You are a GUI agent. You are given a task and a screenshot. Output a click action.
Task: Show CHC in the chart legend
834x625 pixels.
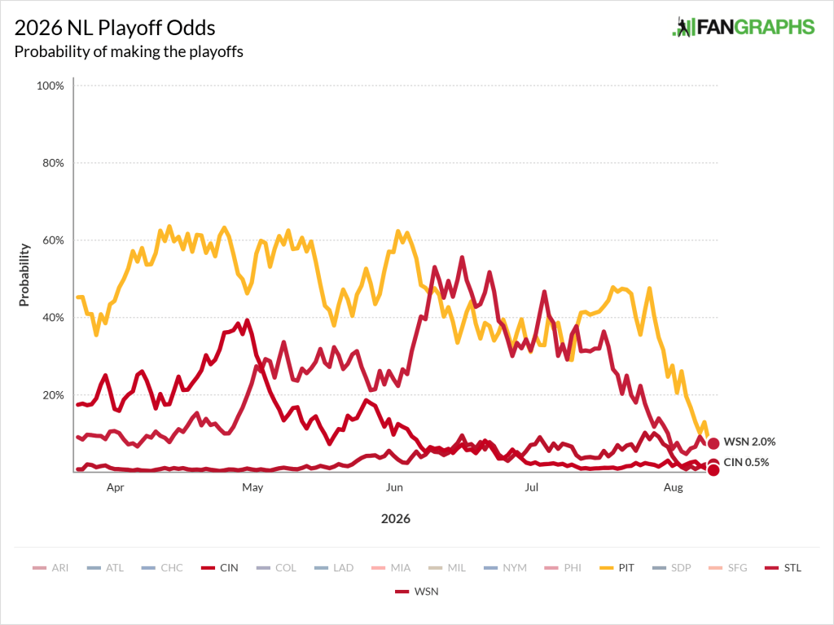coord(162,568)
